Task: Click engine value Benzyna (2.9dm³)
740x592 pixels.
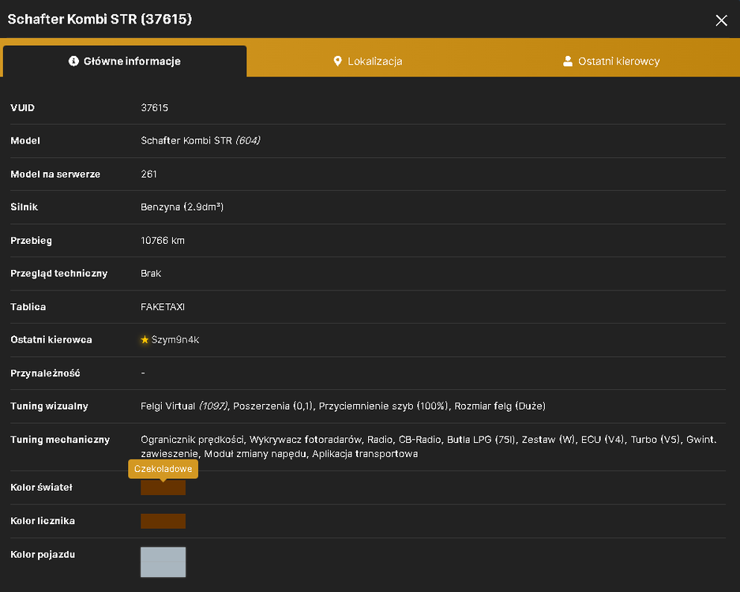Action: tap(182, 207)
